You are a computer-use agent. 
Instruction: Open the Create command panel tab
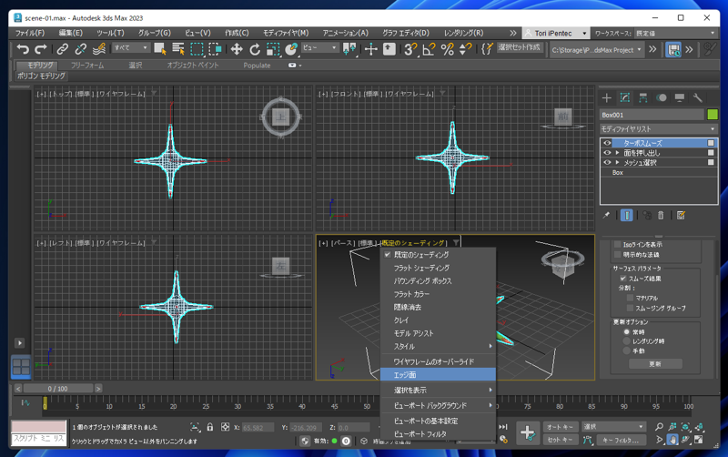point(606,97)
